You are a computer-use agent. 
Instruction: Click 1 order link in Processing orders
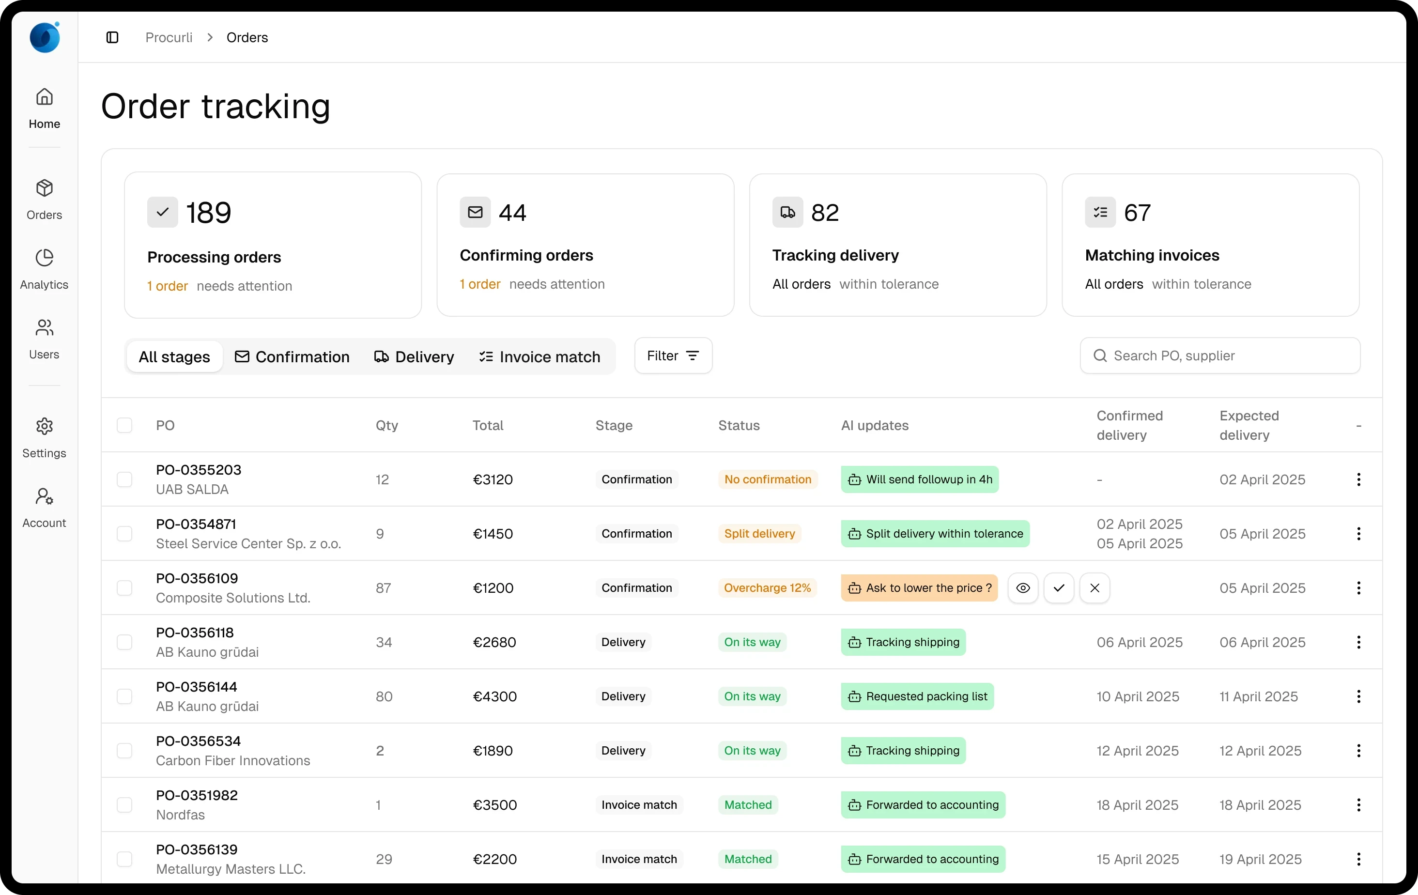pos(167,286)
